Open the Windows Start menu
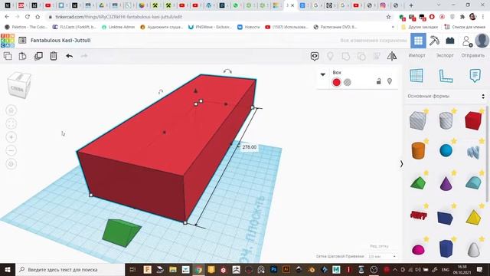The width and height of the screenshot is (490, 276). [x=8, y=269]
